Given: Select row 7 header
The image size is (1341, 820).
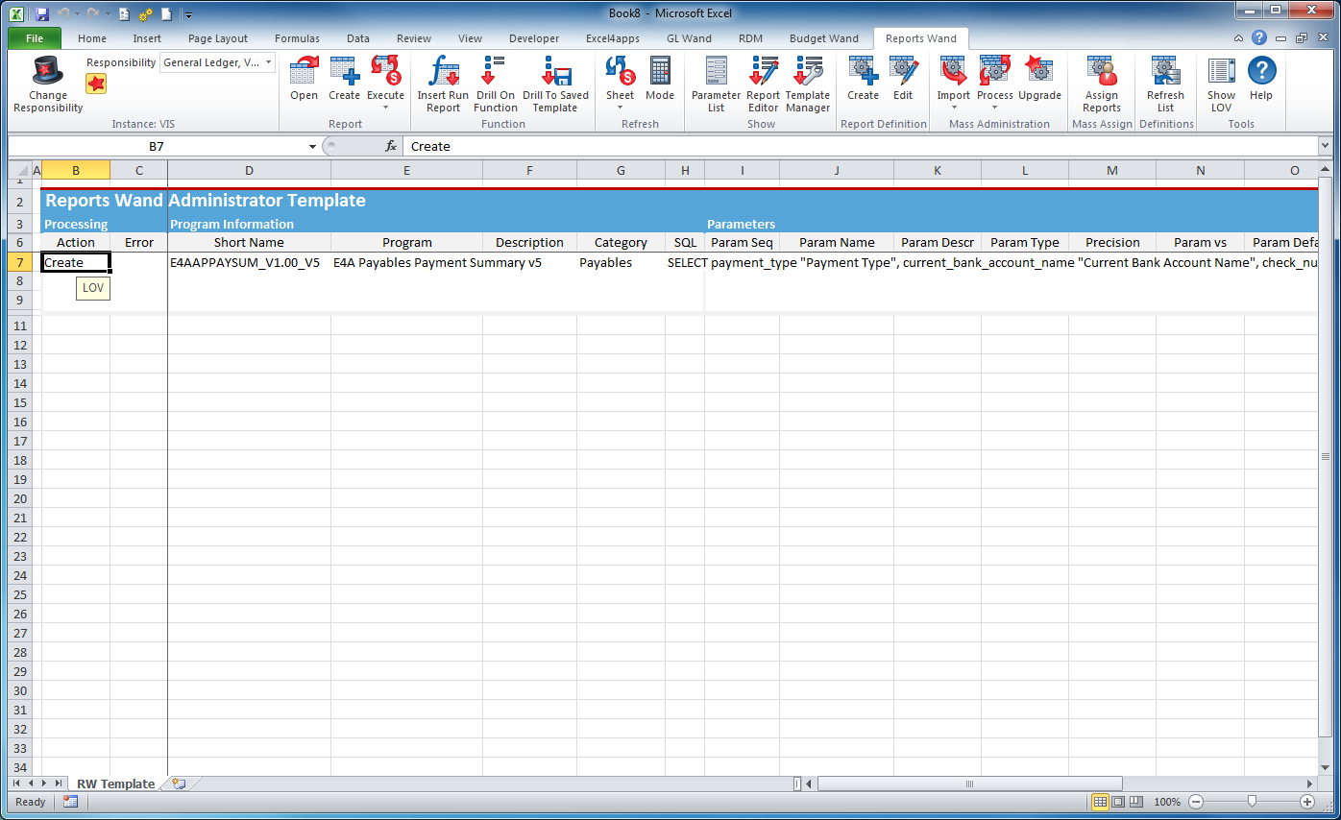Looking at the screenshot, I should (x=20, y=262).
